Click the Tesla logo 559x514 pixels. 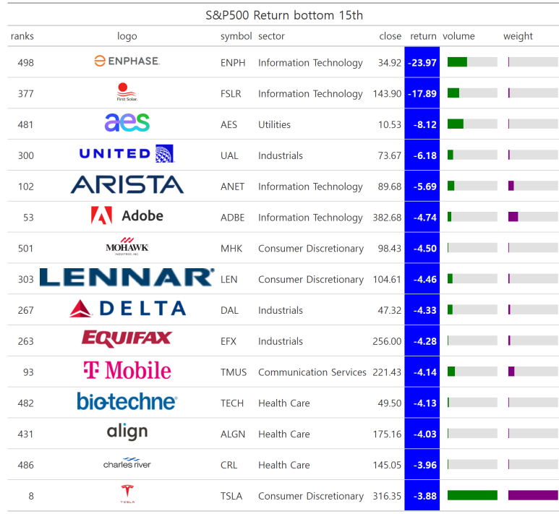[127, 494]
